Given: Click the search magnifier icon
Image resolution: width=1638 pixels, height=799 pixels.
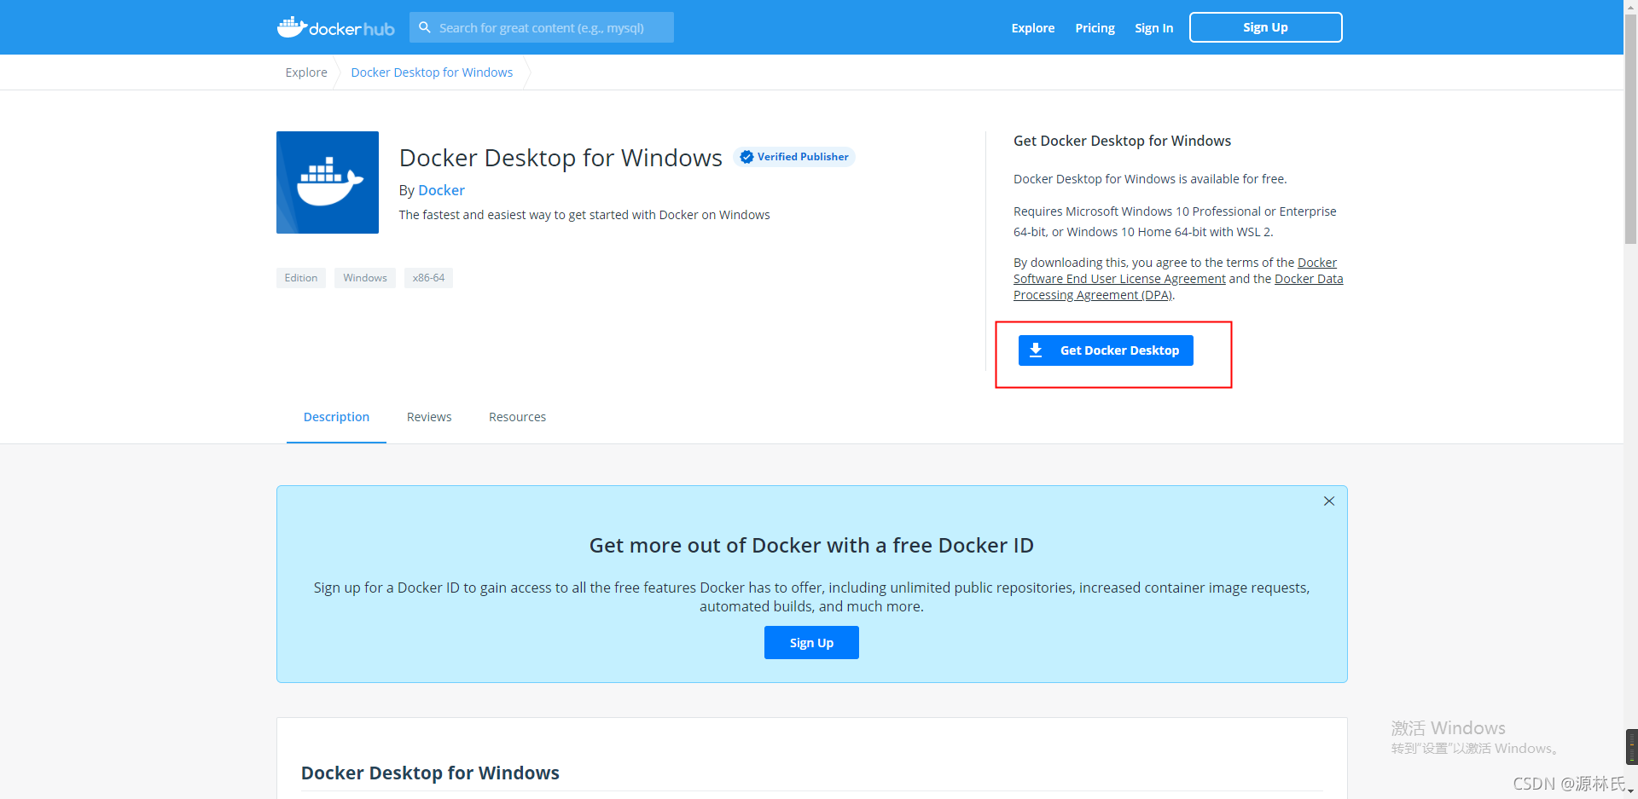Looking at the screenshot, I should click(425, 27).
